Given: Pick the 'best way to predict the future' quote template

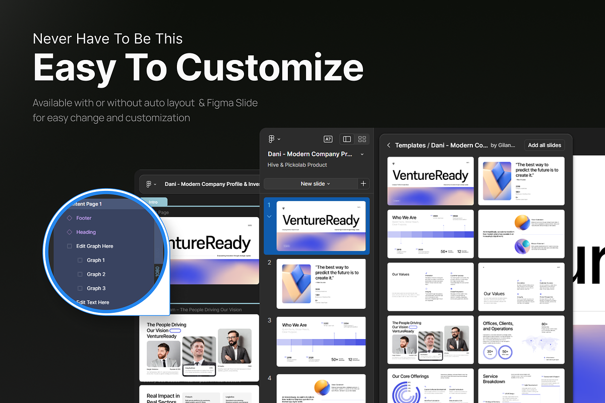Looking at the screenshot, I should click(x=521, y=180).
